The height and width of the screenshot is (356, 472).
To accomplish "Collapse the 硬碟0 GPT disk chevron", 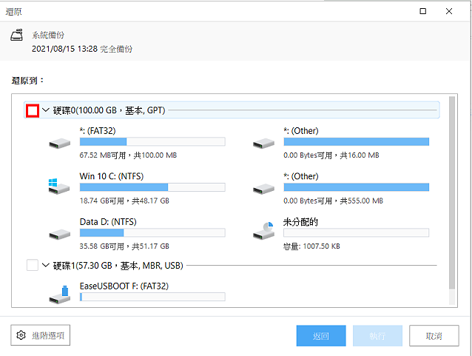I will (x=45, y=110).
